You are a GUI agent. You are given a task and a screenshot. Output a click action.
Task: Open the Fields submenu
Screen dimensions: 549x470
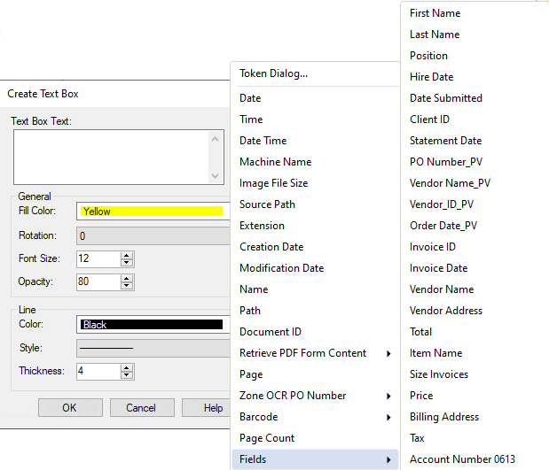point(315,459)
